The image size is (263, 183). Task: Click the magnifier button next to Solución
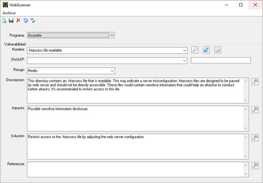click(255, 137)
